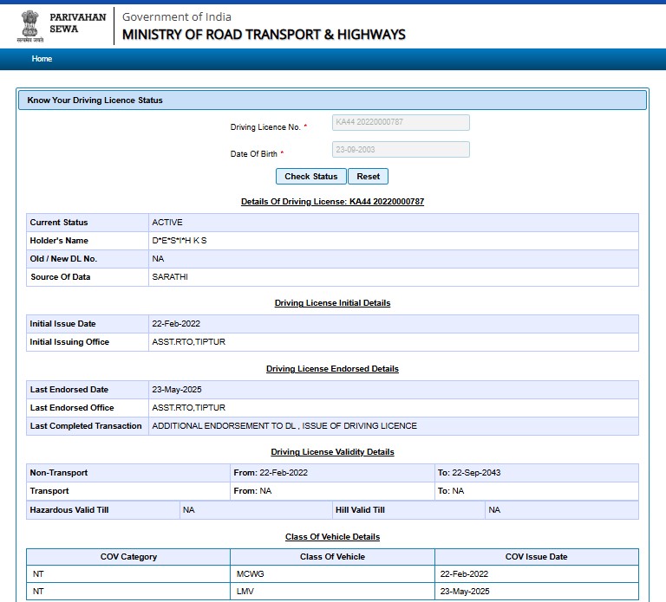Click the masked Holder's Name value
Viewport: 666px width, 602px height.
[x=180, y=241]
